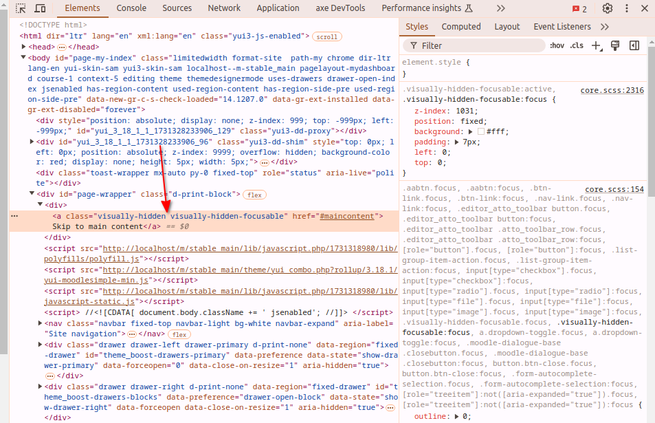Image resolution: width=655 pixels, height=423 pixels.
Task: Select the CDATA jsenabled script node
Action: click(x=219, y=313)
